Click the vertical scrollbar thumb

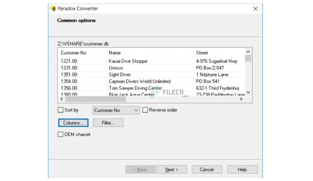[248, 58]
